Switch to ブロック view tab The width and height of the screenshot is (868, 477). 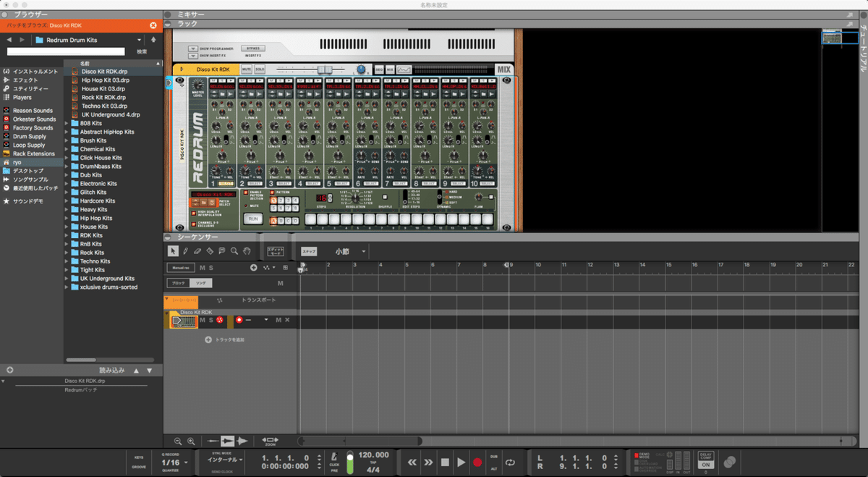click(178, 283)
